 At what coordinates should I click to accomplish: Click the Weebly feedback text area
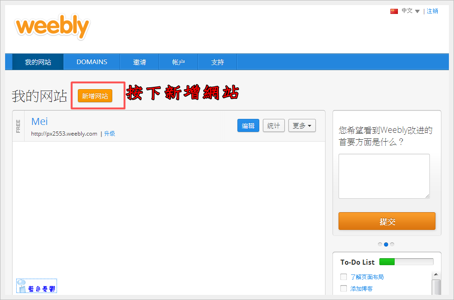(384, 176)
